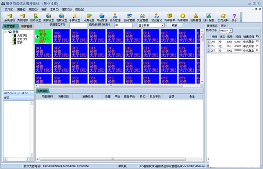This screenshot has width=263, height=169.
Task: Open 手牌设置 hand-tag settings icon
Action: point(75,18)
